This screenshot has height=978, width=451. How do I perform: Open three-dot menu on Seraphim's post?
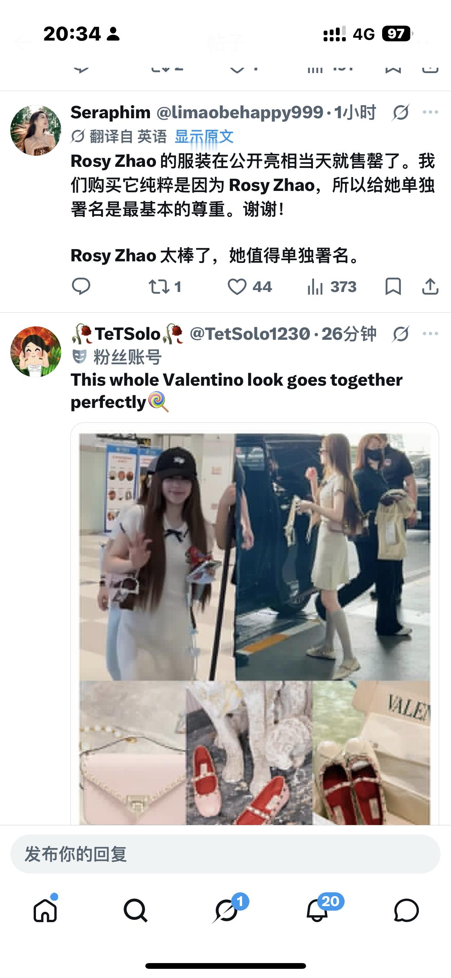(430, 112)
